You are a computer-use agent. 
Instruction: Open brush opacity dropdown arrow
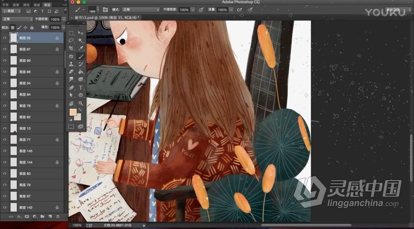[193, 10]
